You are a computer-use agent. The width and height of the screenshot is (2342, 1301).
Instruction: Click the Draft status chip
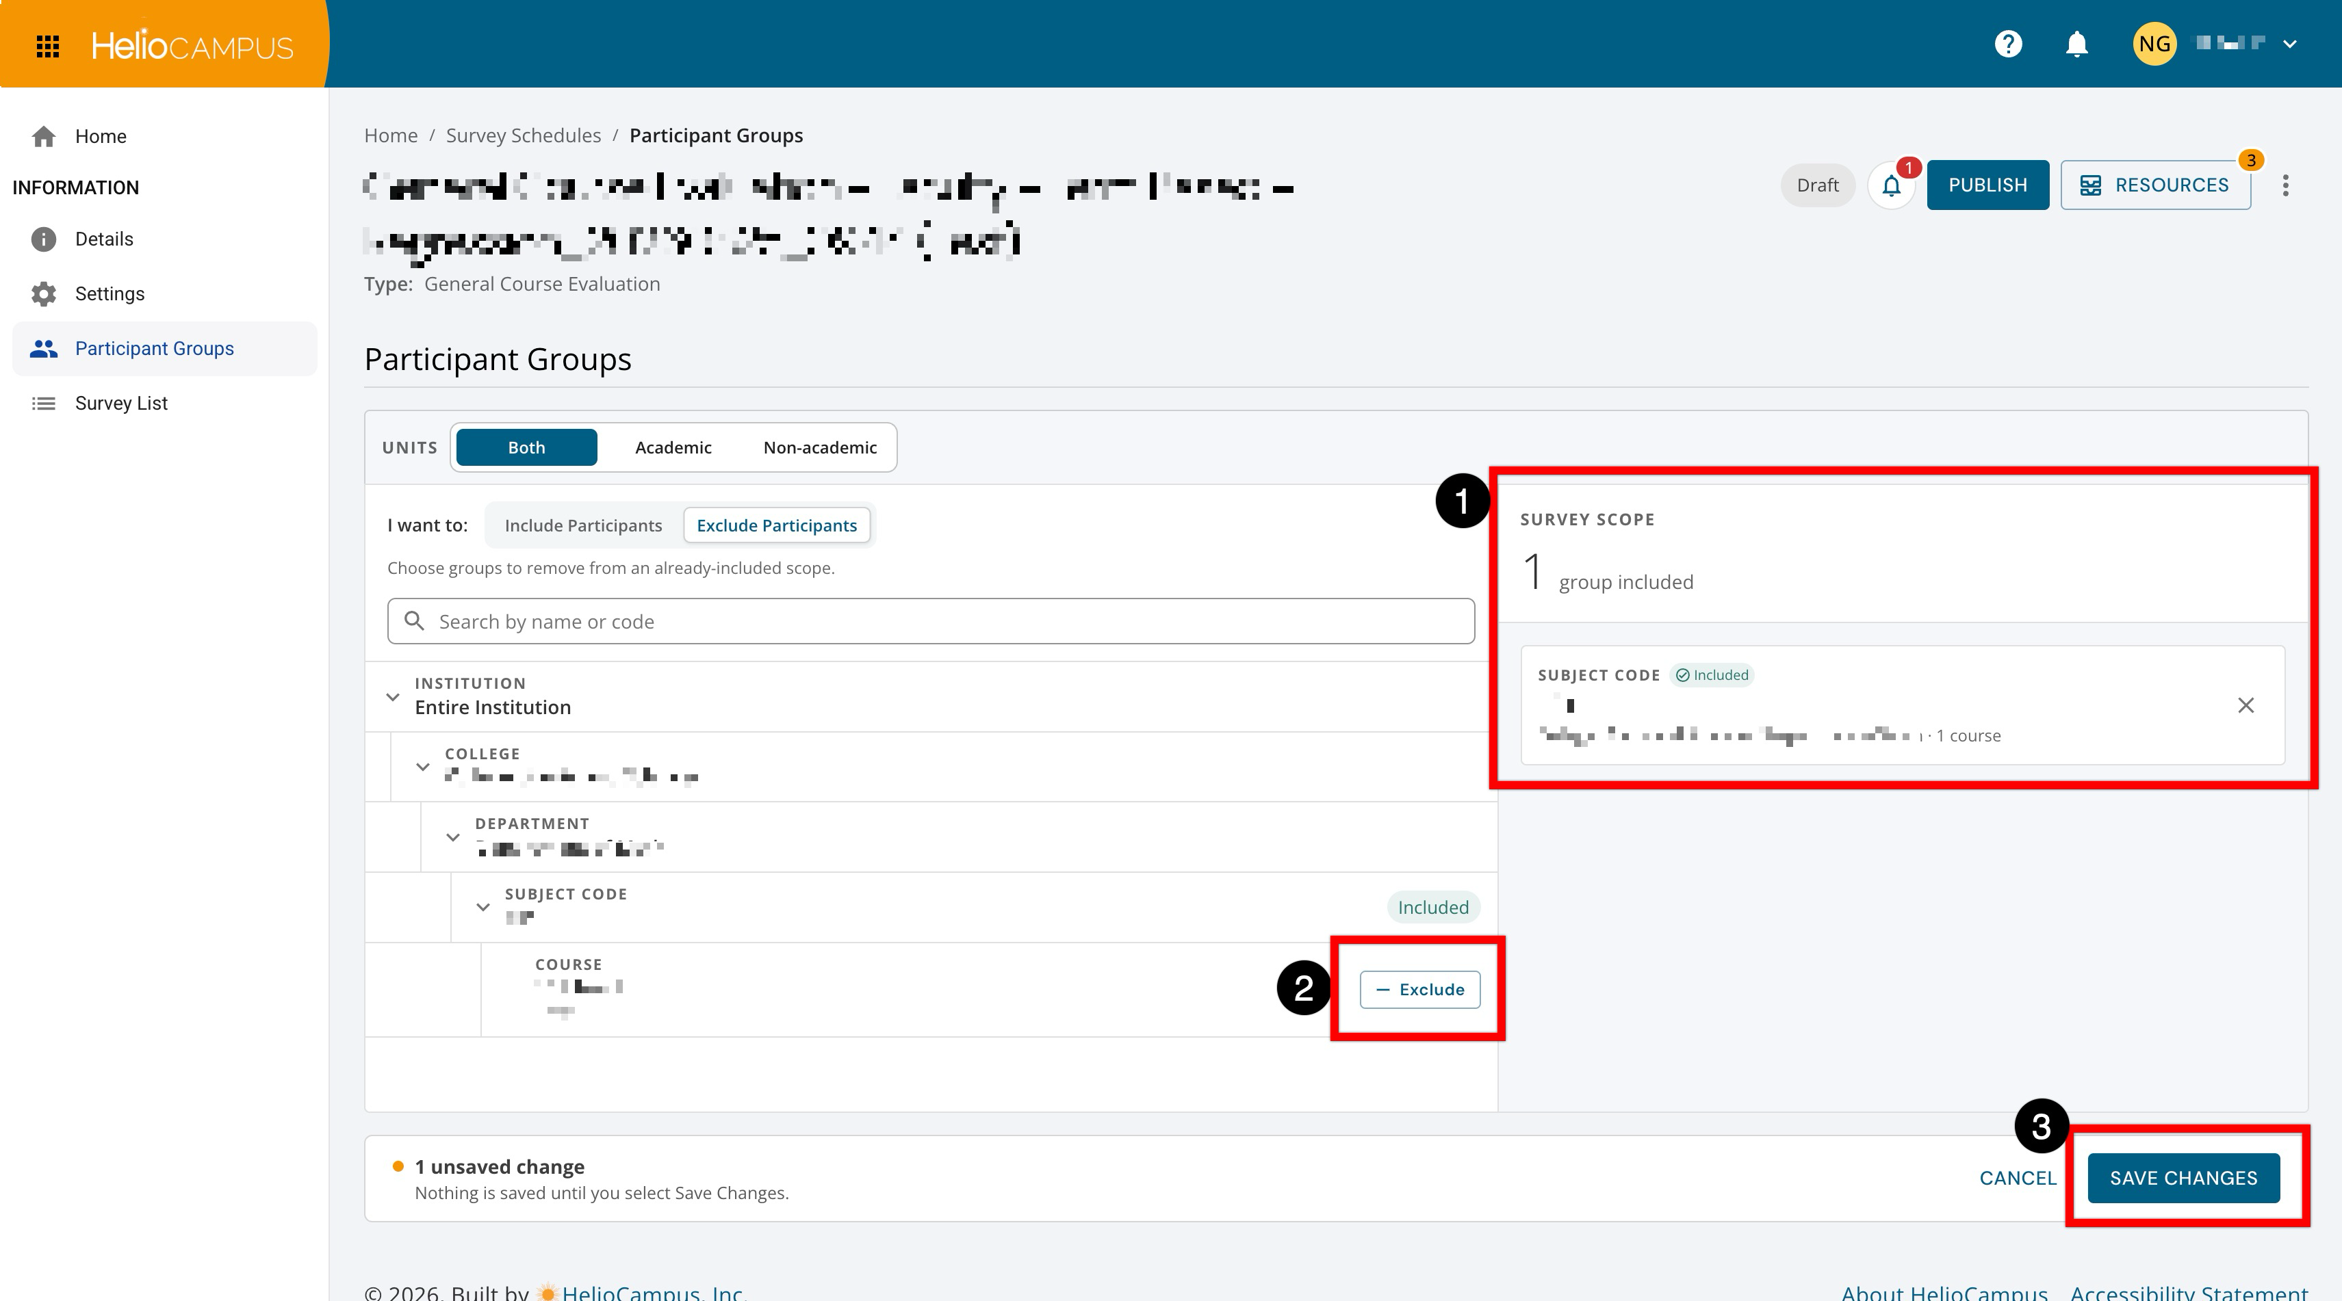point(1818,185)
